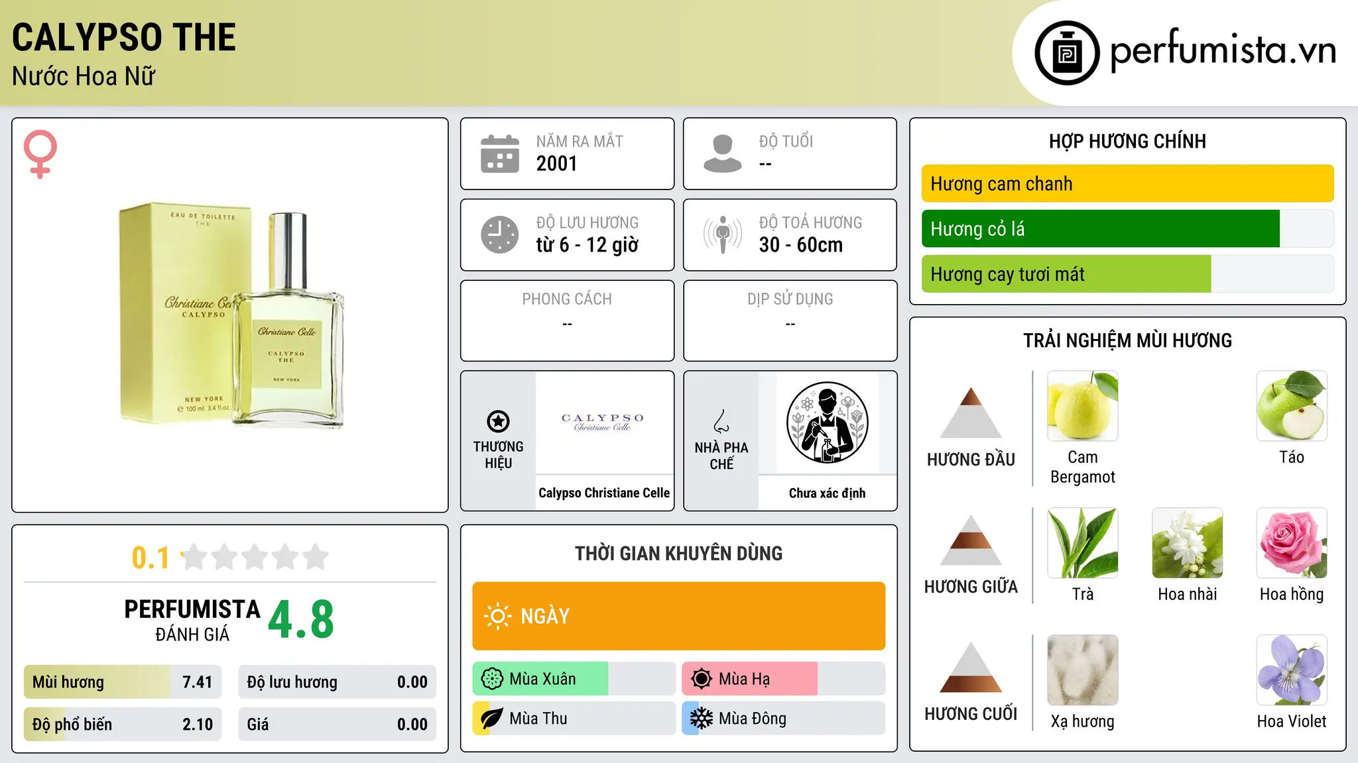Click the Calypso Christiane Celle brand logo image
The image size is (1358, 763).
[604, 423]
